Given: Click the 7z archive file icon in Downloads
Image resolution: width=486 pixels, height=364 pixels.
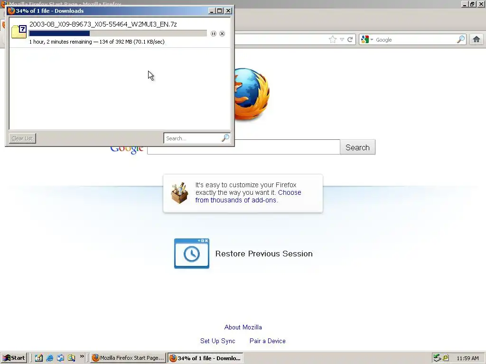Looking at the screenshot, I should tap(19, 32).
